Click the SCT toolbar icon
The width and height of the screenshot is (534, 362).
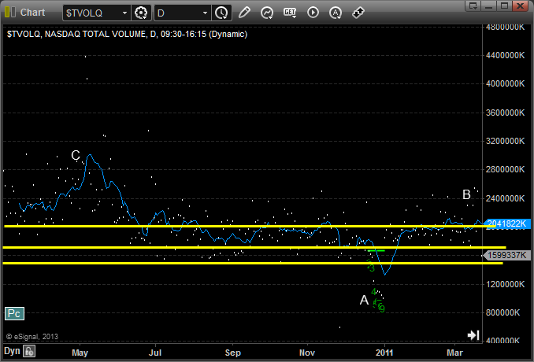[290, 13]
